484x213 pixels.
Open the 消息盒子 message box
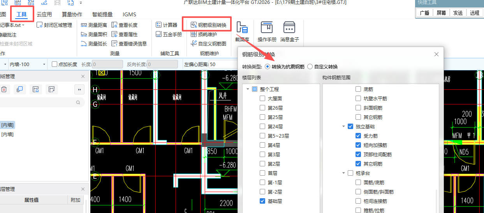(x=289, y=31)
